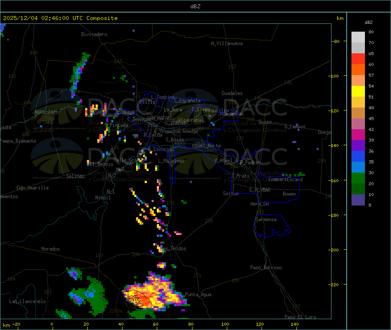Click the pink 42-45 dBZ legend swatch
This screenshot has width=391, height=330.
358,124
